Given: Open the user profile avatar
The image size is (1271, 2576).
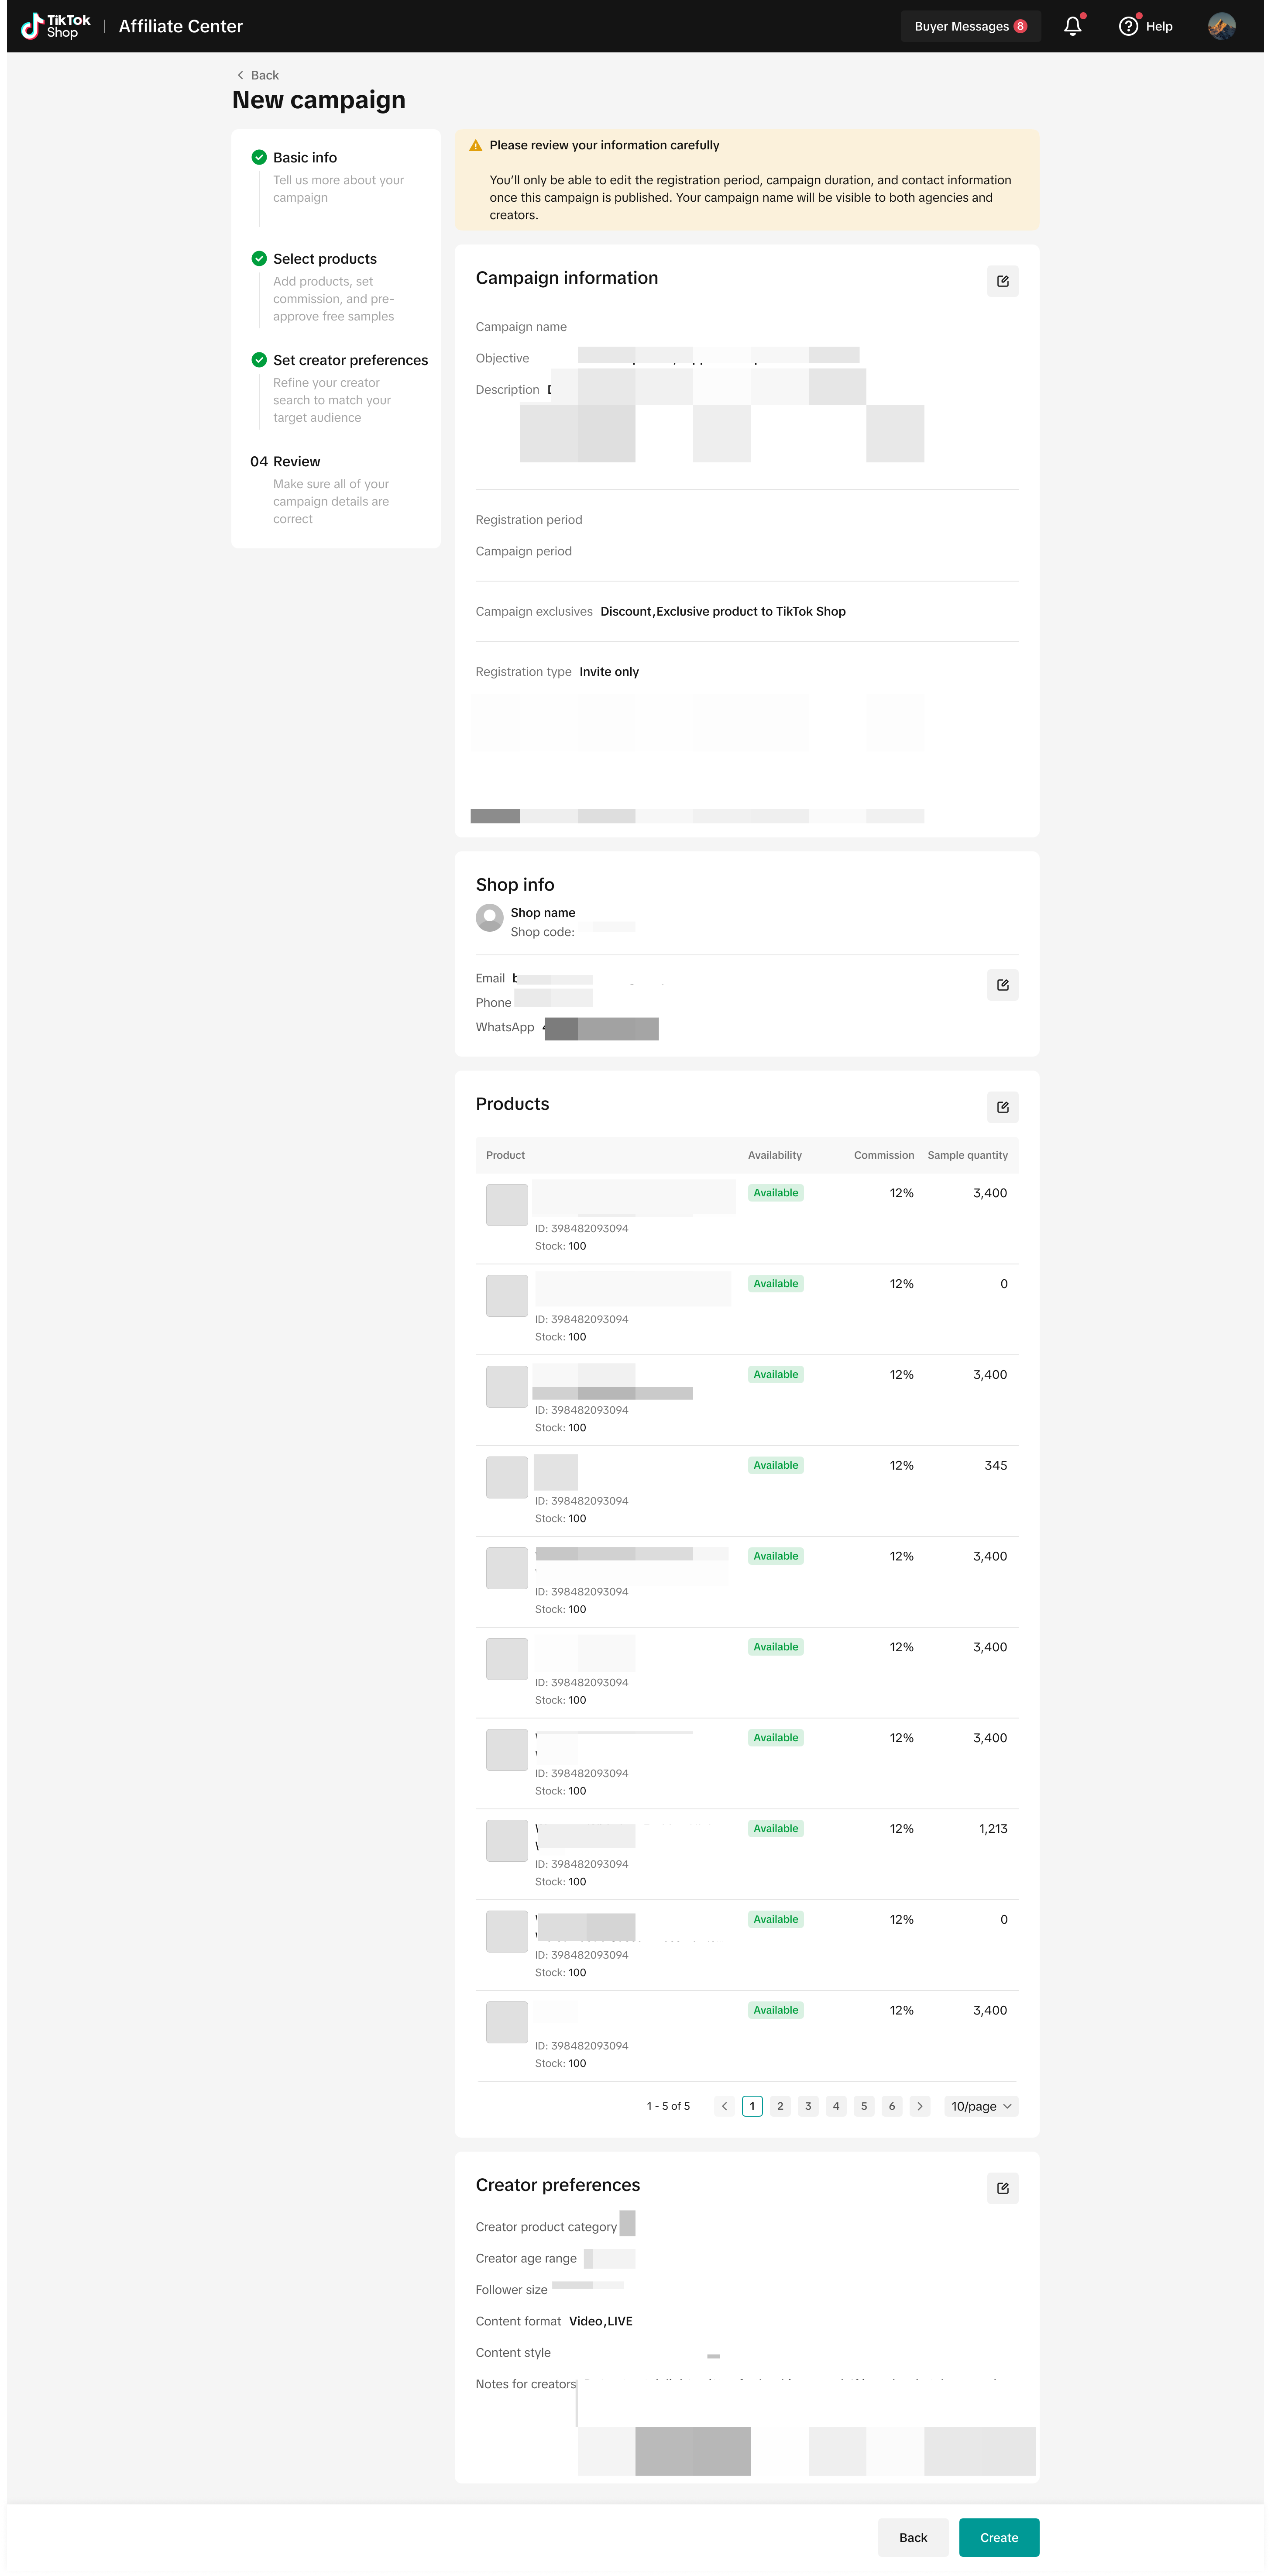Looking at the screenshot, I should coord(1221,26).
